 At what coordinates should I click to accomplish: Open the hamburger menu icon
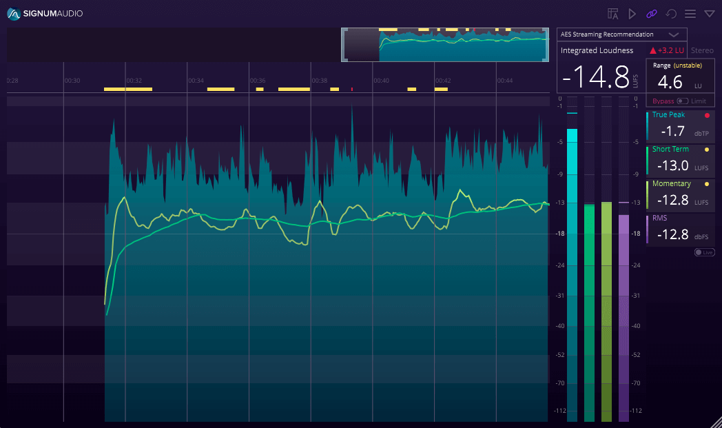(x=690, y=13)
